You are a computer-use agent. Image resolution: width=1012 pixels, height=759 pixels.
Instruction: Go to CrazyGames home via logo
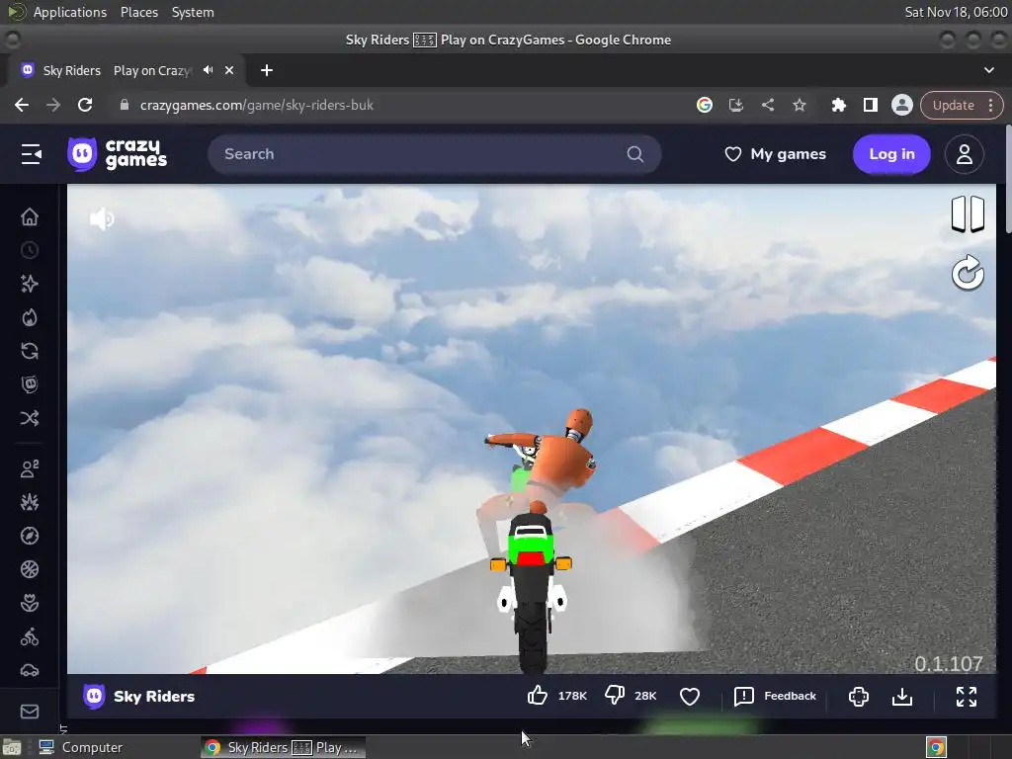[x=117, y=154]
